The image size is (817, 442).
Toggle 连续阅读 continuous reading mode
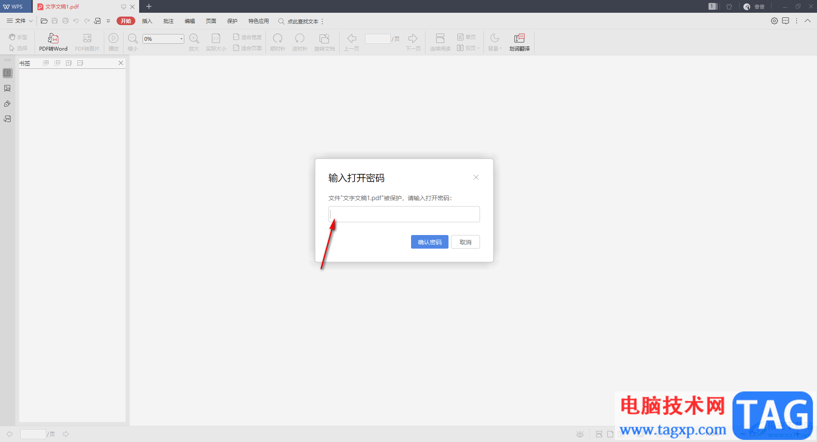click(x=440, y=42)
